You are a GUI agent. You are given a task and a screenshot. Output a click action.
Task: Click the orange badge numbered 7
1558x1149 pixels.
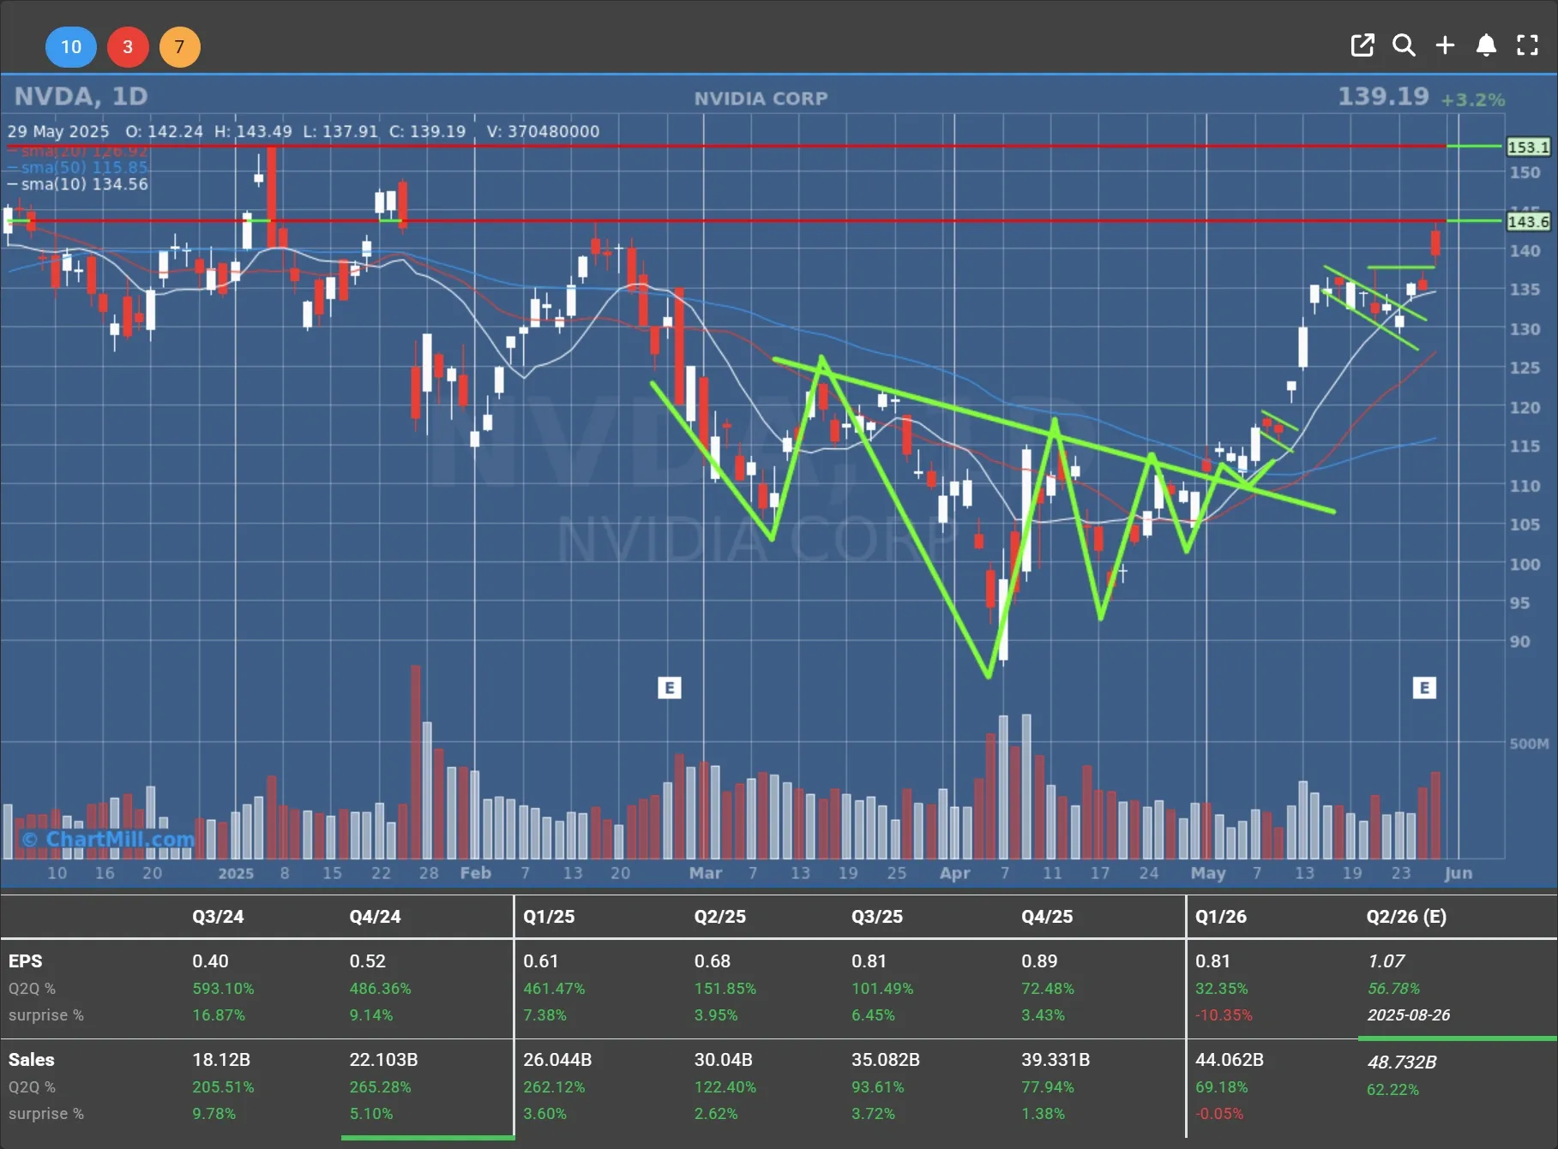coord(179,46)
